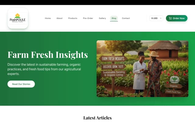
Task: Click the down chevron beside USD
Action: point(161,18)
